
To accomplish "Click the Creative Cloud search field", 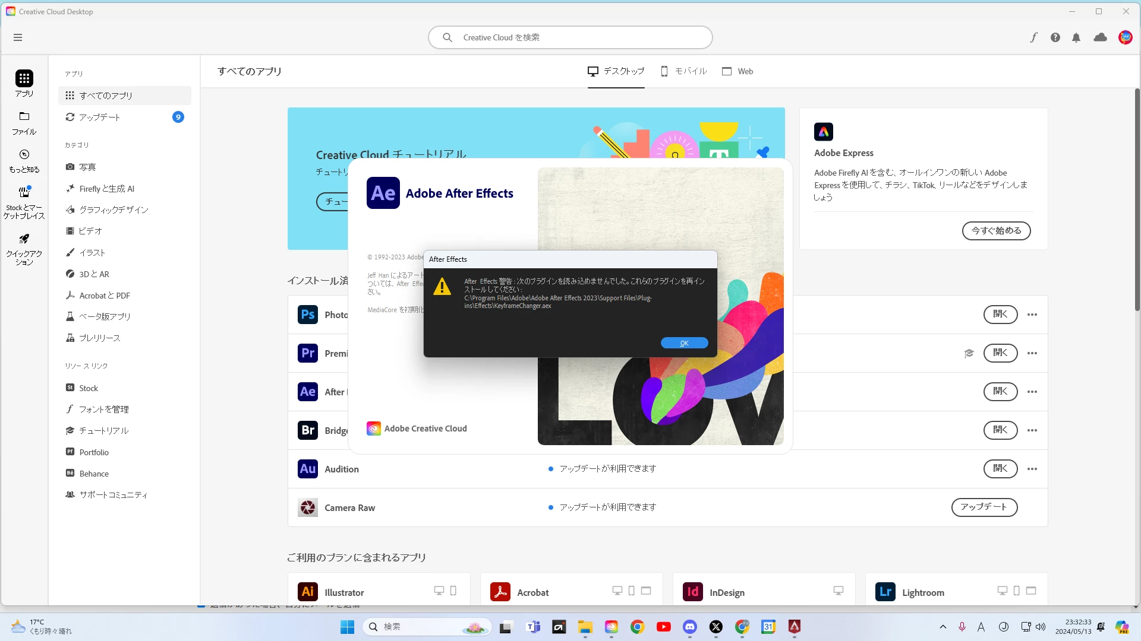I will pyautogui.click(x=570, y=37).
